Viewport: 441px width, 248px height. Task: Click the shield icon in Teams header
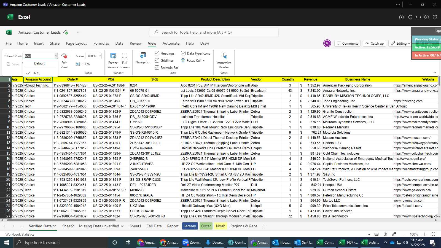pyautogui.click(x=435, y=17)
